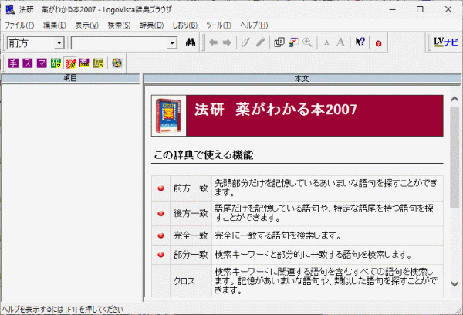Click the 法研 薬がわかる本2007 banner title
The width and height of the screenshot is (463, 315).
pos(275,110)
